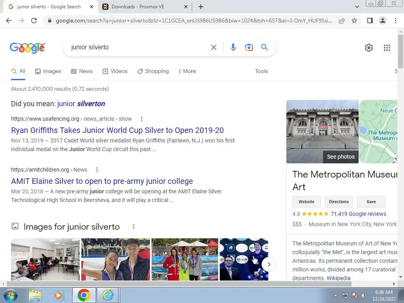This screenshot has width=404, height=303.
Task: Click the vertical scrollbar thumb
Action: pyautogui.click(x=400, y=51)
